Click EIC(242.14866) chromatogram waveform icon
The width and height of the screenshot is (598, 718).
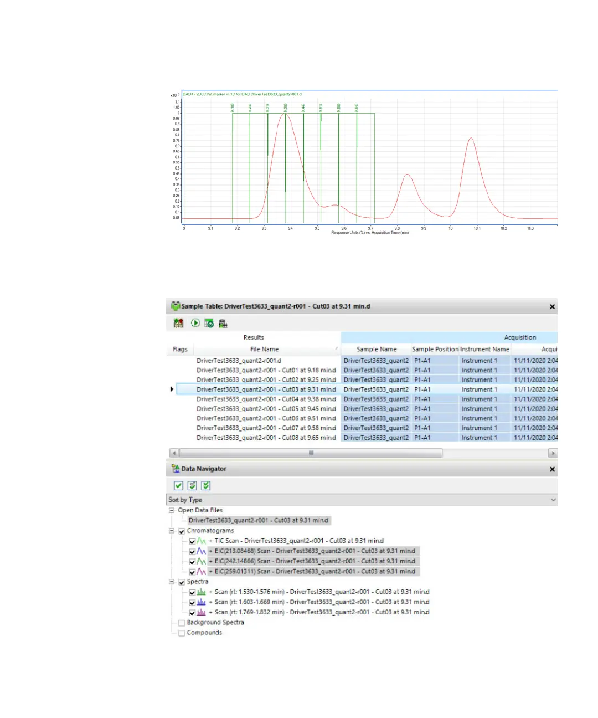click(x=202, y=562)
